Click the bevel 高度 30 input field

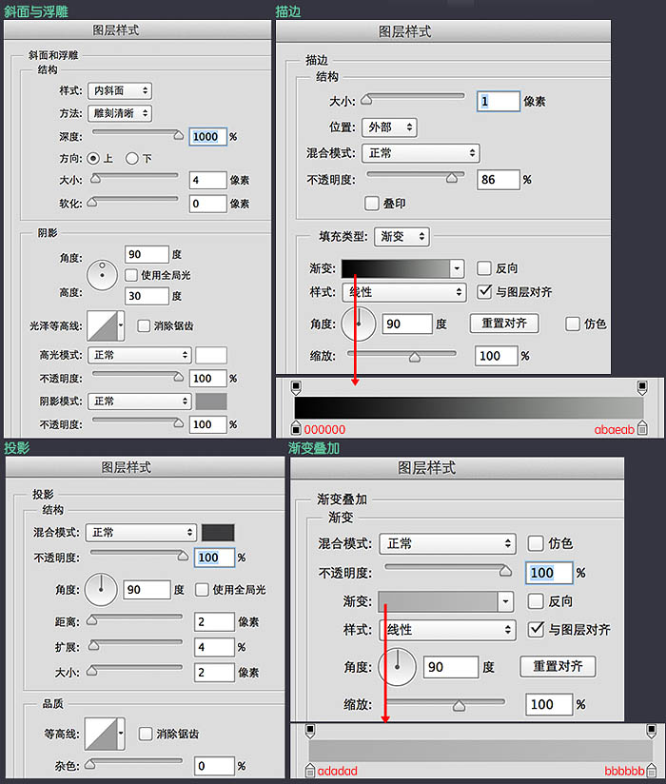pyautogui.click(x=147, y=296)
